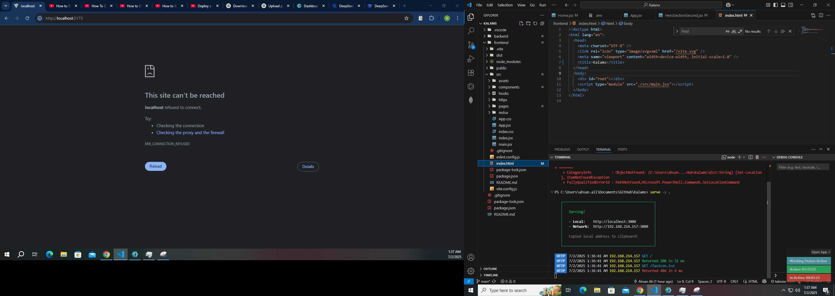835x296 pixels.
Task: Open Run and Debug in the activity bar
Action: 471,59
